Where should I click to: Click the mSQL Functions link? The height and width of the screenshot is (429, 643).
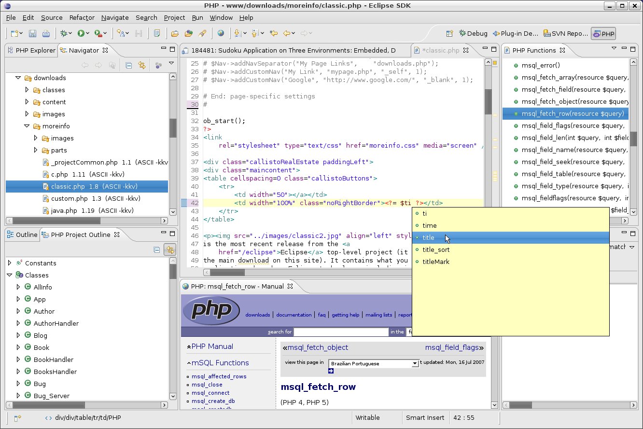tap(220, 363)
